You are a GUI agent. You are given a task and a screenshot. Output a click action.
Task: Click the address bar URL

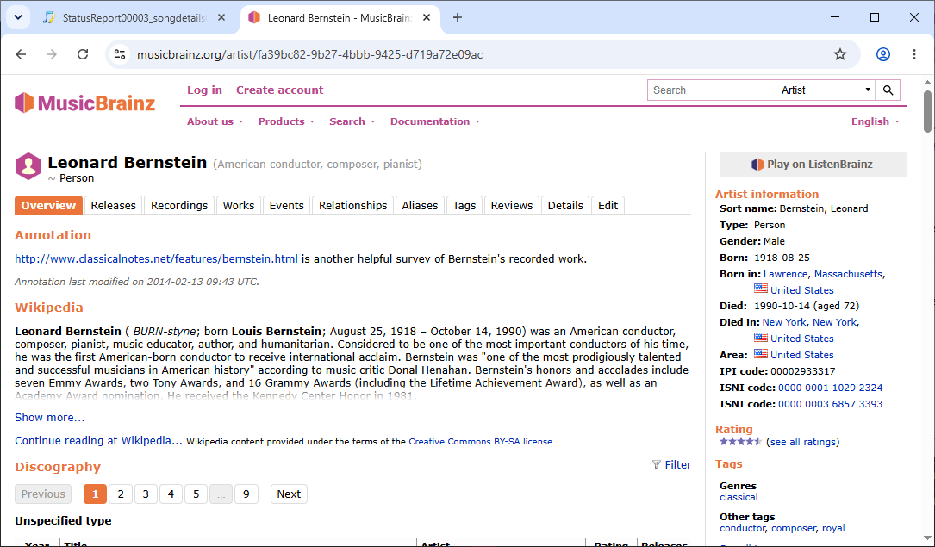click(310, 54)
